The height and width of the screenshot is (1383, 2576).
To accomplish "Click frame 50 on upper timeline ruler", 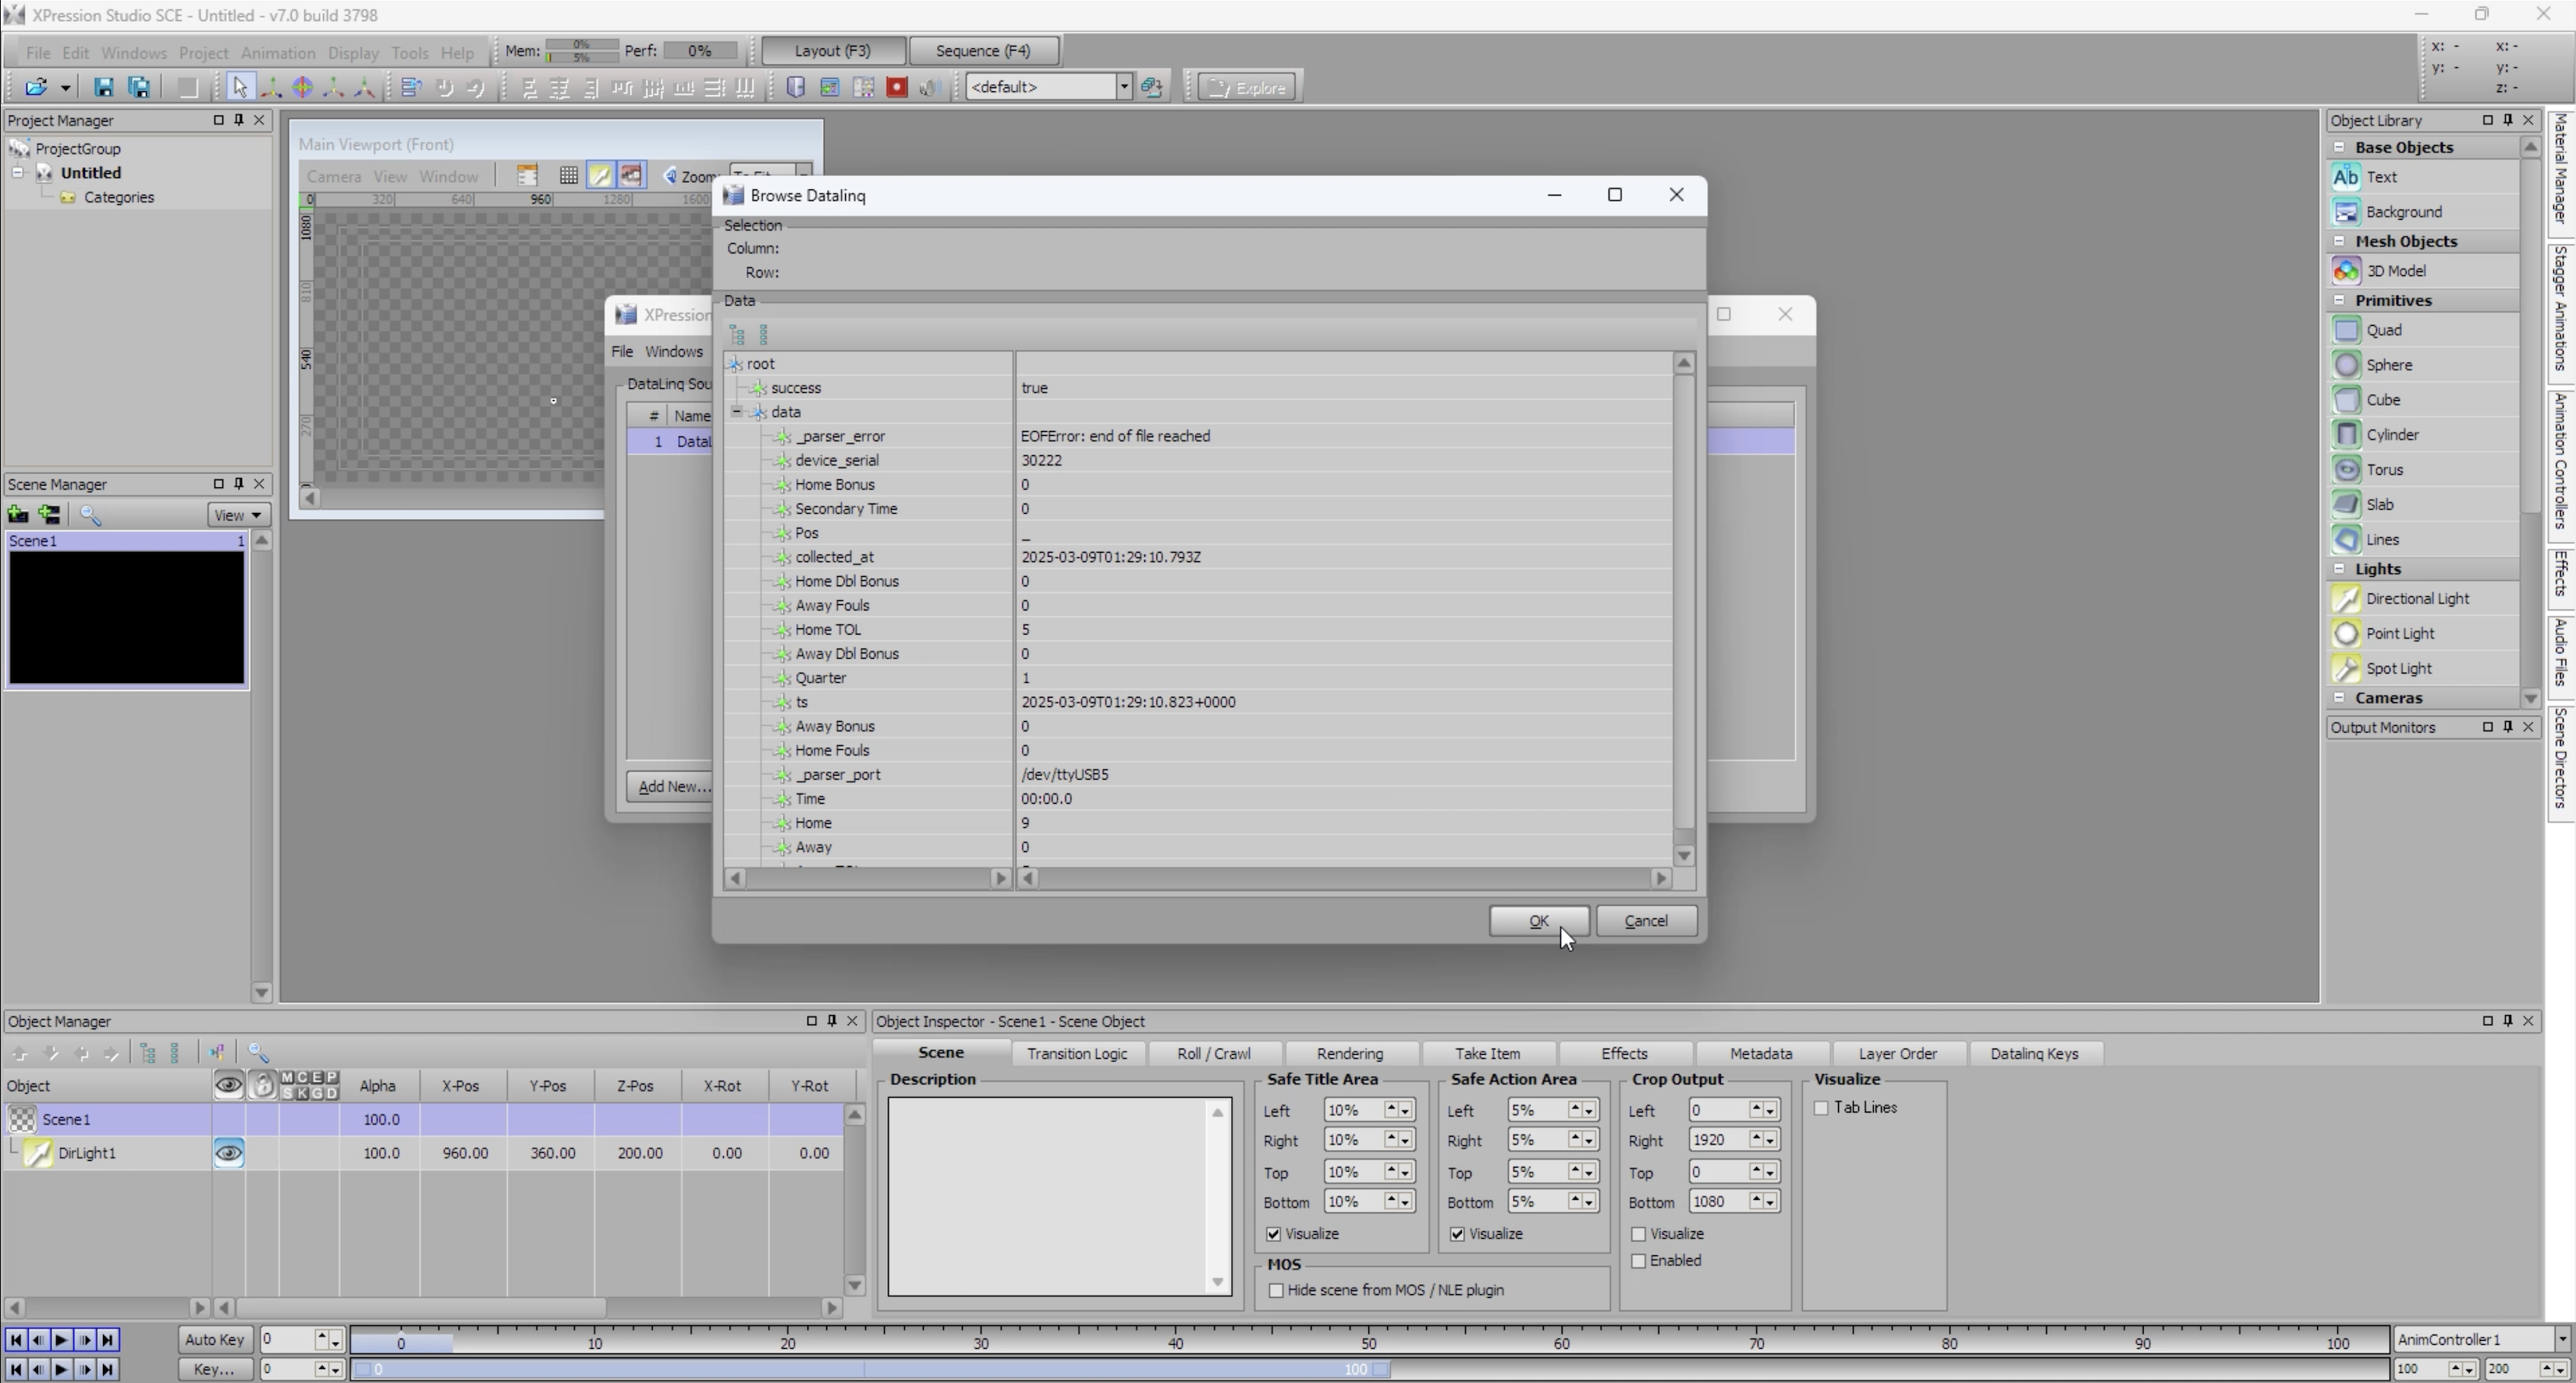I will click(x=1368, y=1344).
